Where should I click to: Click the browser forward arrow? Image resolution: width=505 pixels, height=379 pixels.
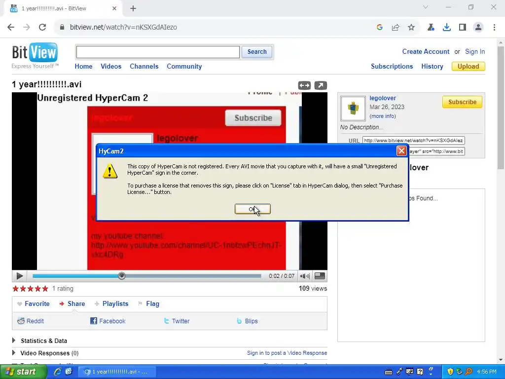pos(27,27)
